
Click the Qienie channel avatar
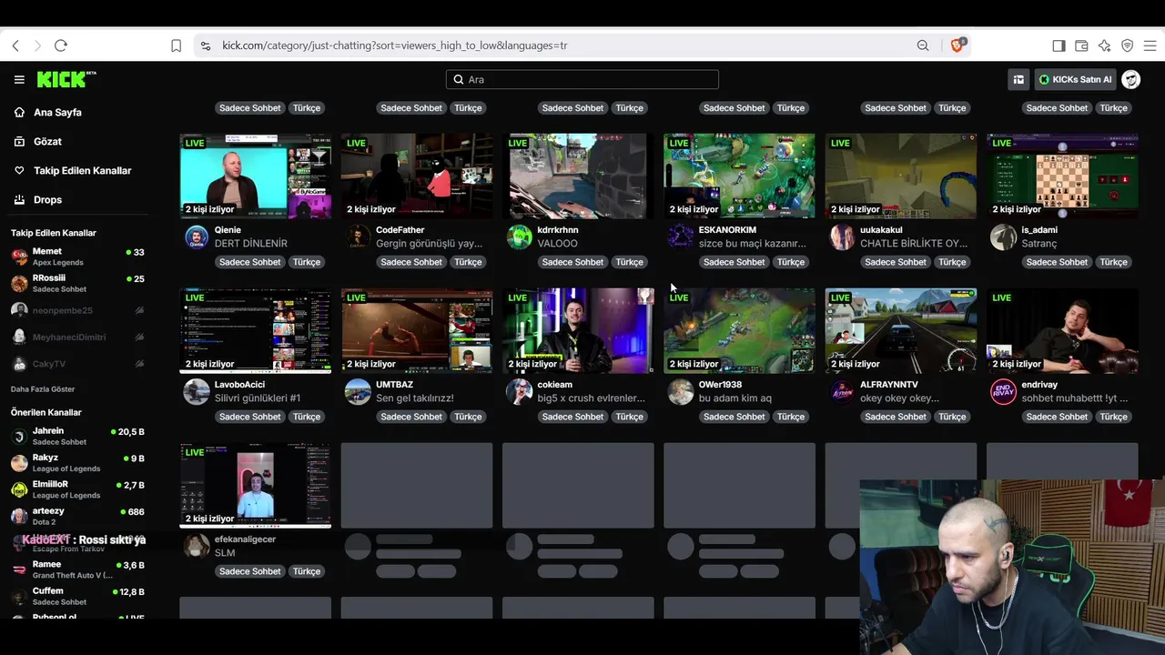pos(197,237)
